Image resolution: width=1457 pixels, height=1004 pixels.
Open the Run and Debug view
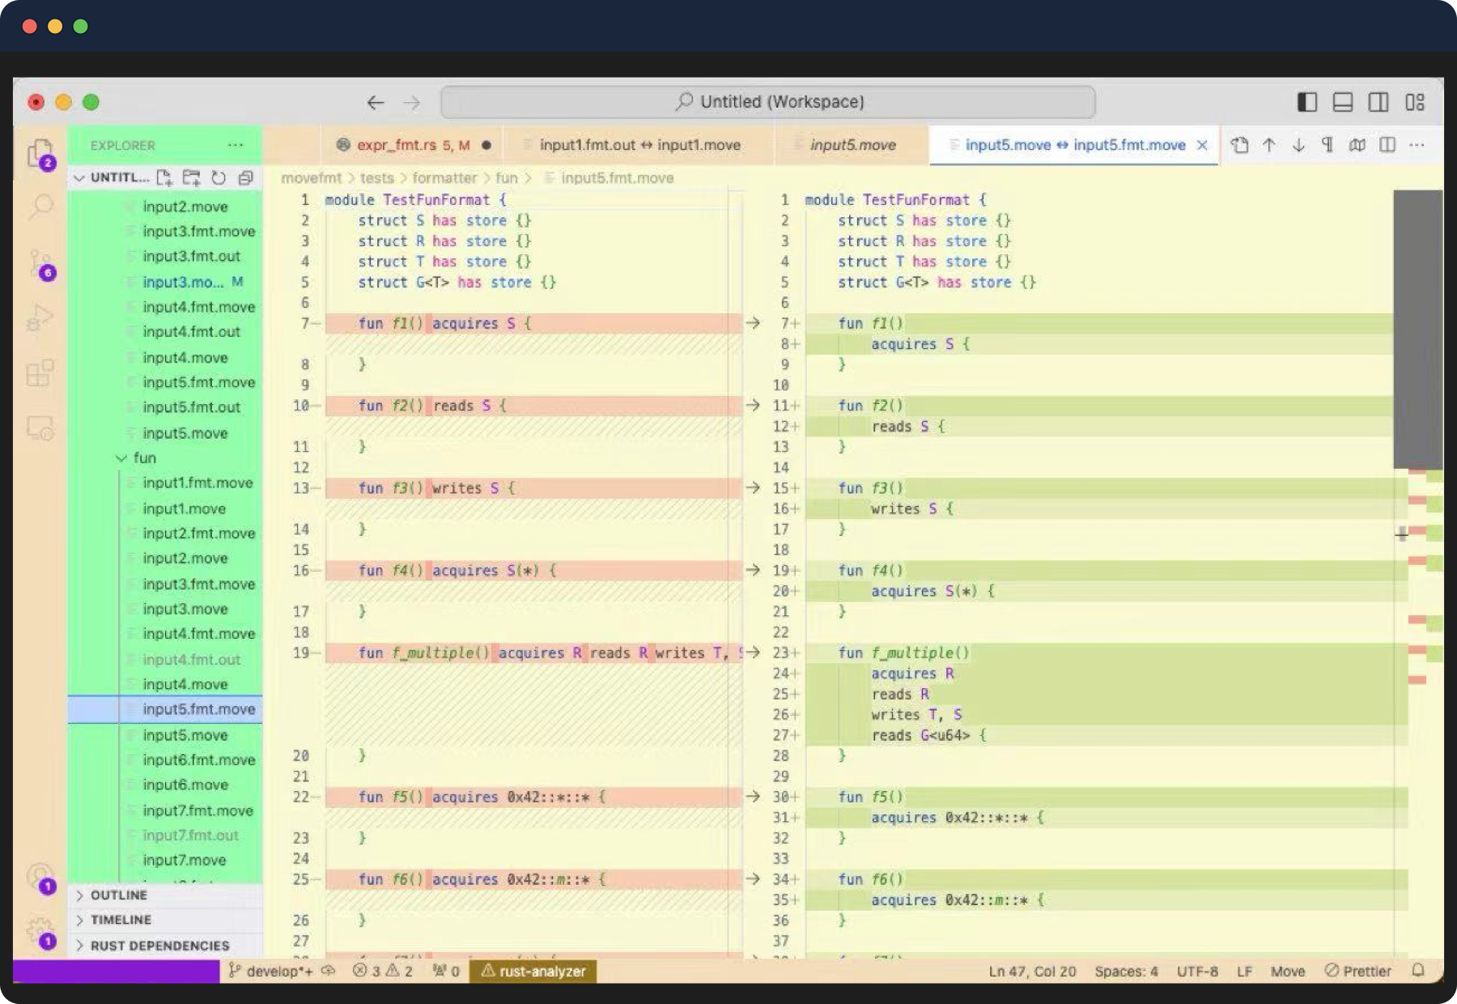click(40, 317)
